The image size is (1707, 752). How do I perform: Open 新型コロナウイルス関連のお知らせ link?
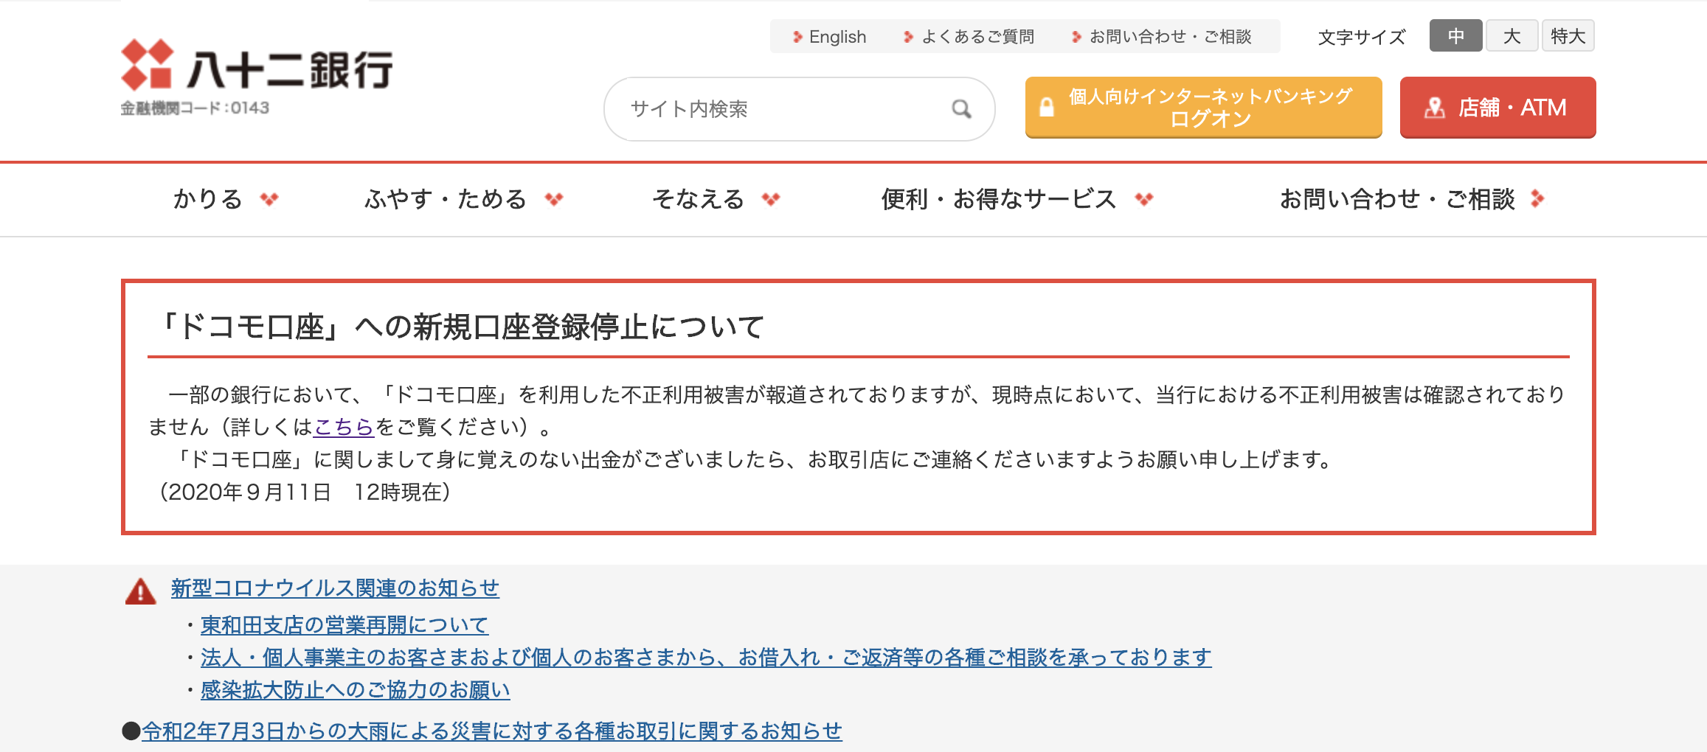[x=335, y=588]
